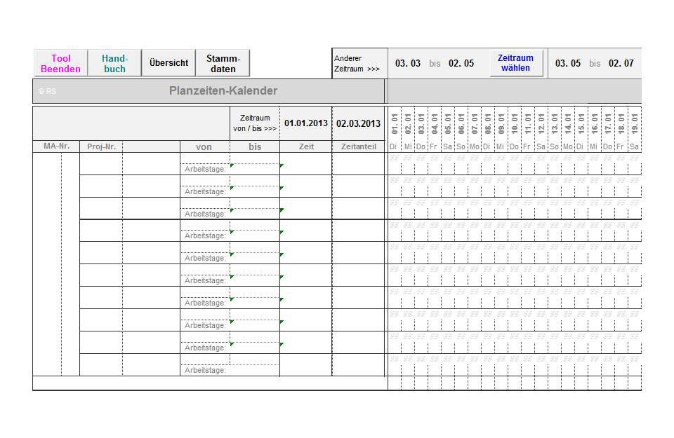
Task: Select weekday label So beneath 06.01
Action: click(x=461, y=146)
